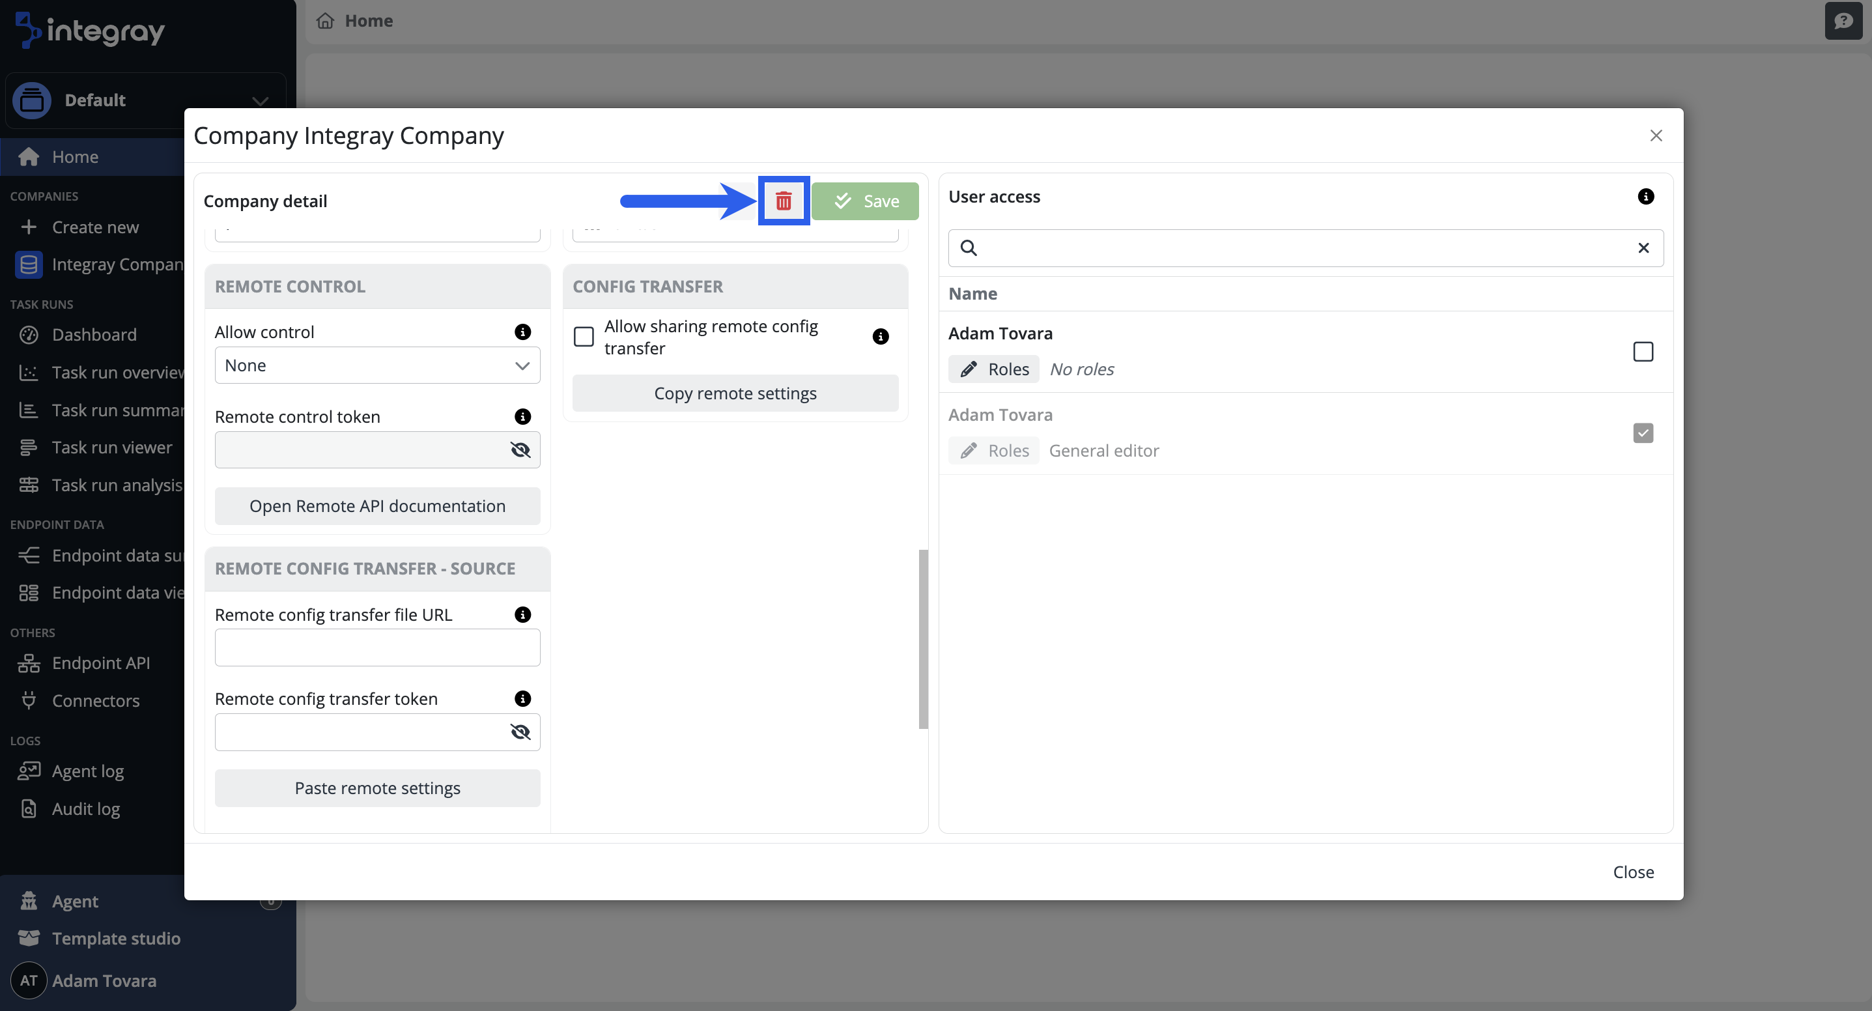Clear the user access search with X
The image size is (1872, 1011).
coord(1642,248)
